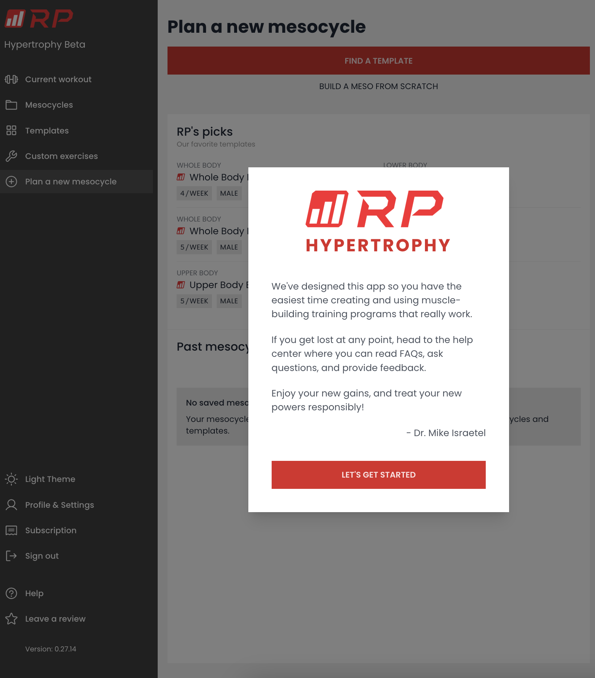Click the Sign out arrow icon
This screenshot has height=678, width=595.
tap(11, 556)
